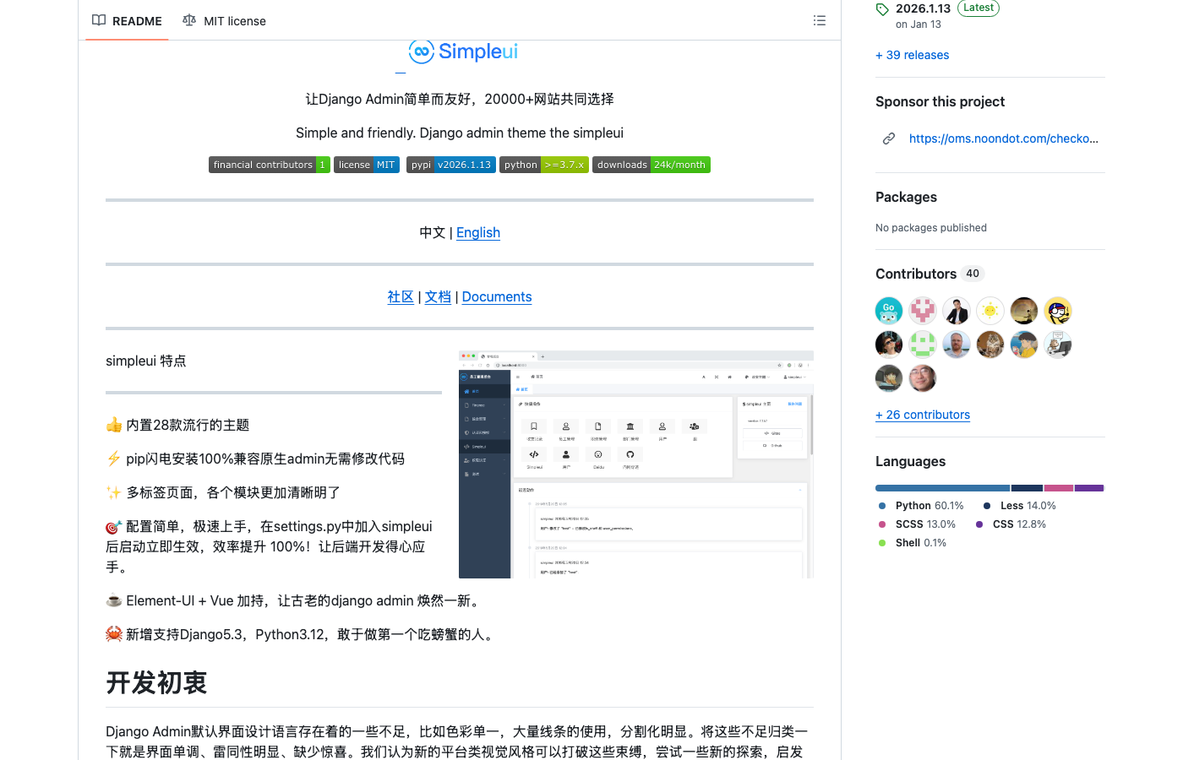Open the Go gopher contributor avatar
The image size is (1183, 760).
point(889,311)
